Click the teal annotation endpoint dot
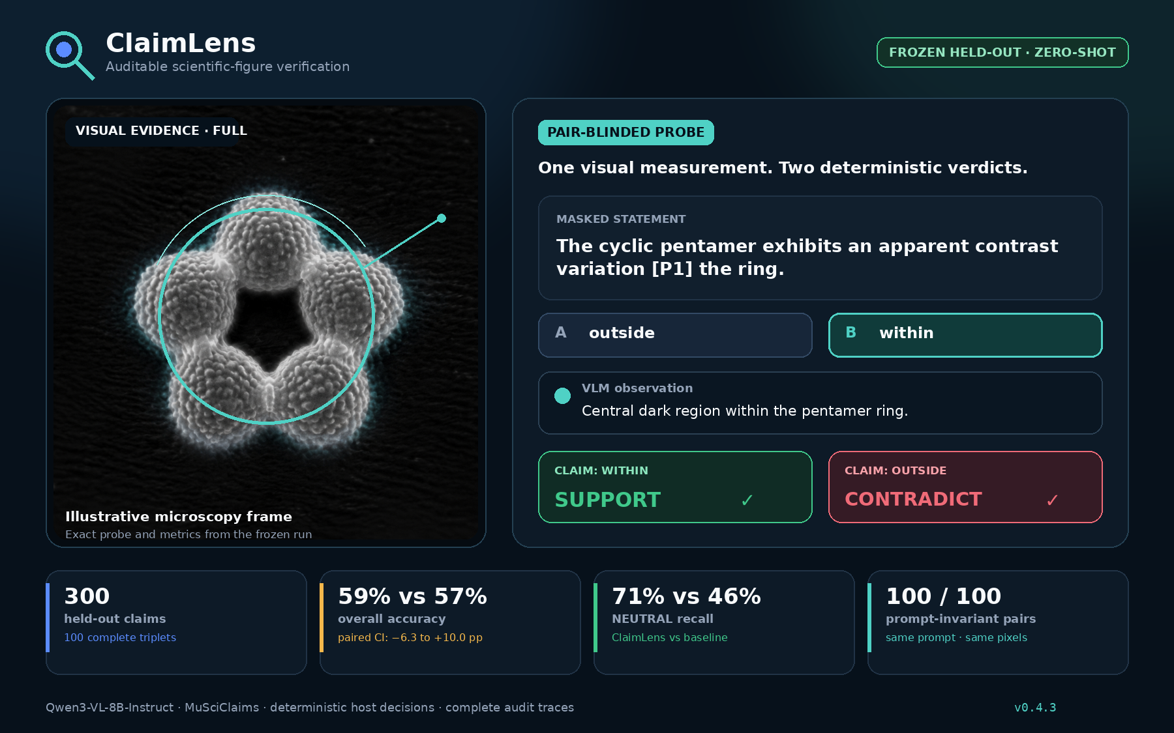 [x=442, y=218]
